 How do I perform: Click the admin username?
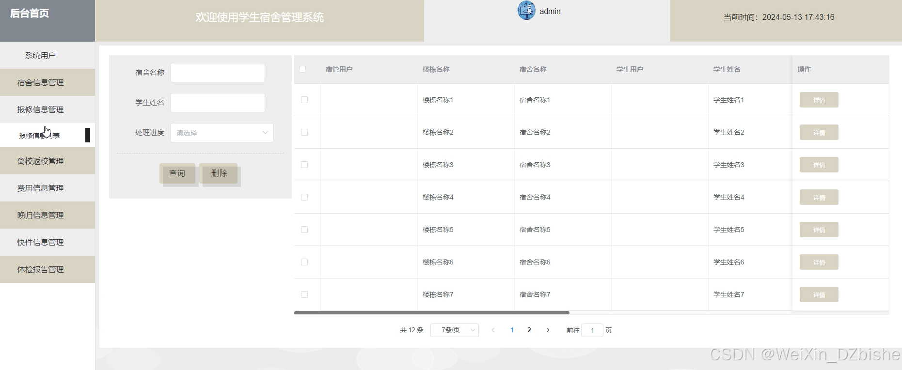click(550, 11)
